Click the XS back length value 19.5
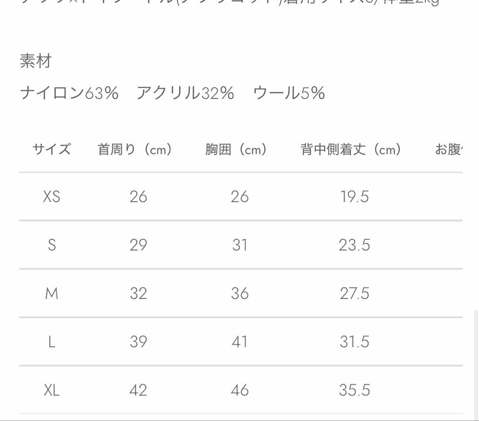Image resolution: width=479 pixels, height=421 pixels. tap(354, 196)
